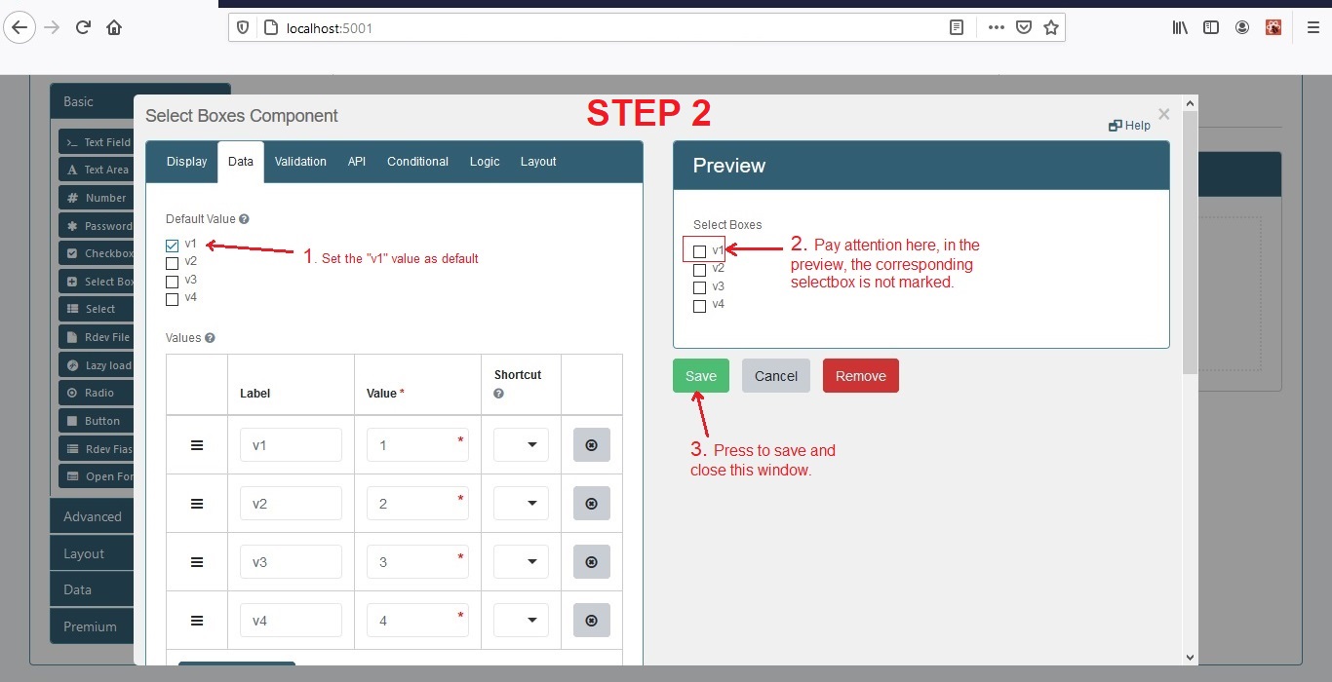The image size is (1332, 682).
Task: Open Shortcut dropdown for row v1
Action: pos(521,444)
